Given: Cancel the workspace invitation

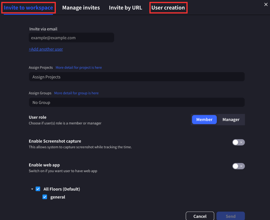Looking at the screenshot, I should pos(200,216).
